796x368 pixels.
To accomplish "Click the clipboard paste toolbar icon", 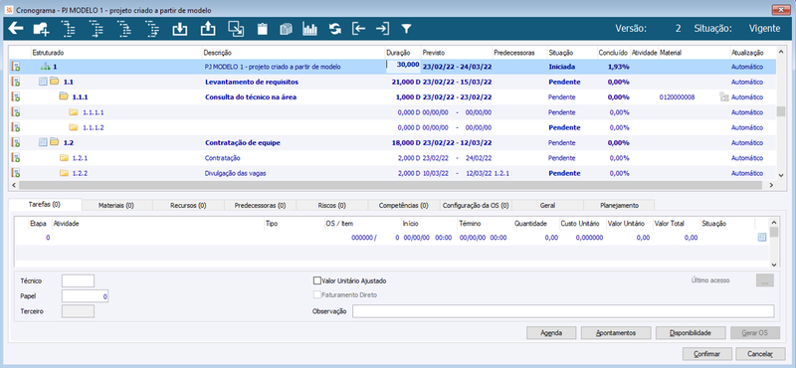I will 262,30.
